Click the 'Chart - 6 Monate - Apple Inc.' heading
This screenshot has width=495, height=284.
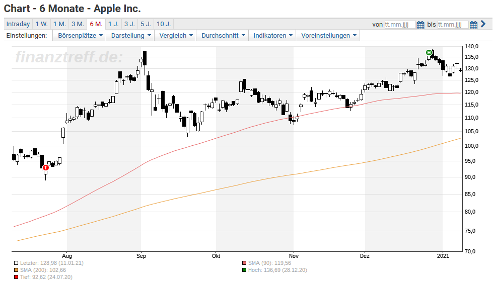(x=73, y=9)
